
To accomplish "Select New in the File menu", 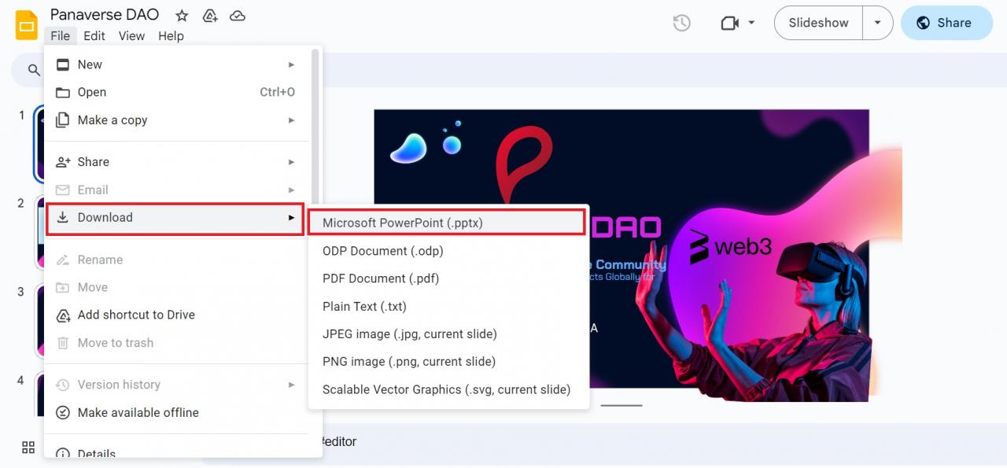I will pyautogui.click(x=178, y=64).
